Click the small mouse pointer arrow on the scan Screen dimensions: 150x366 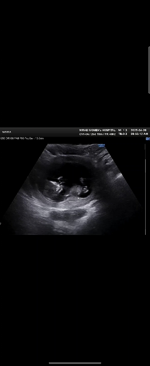[79, 198]
